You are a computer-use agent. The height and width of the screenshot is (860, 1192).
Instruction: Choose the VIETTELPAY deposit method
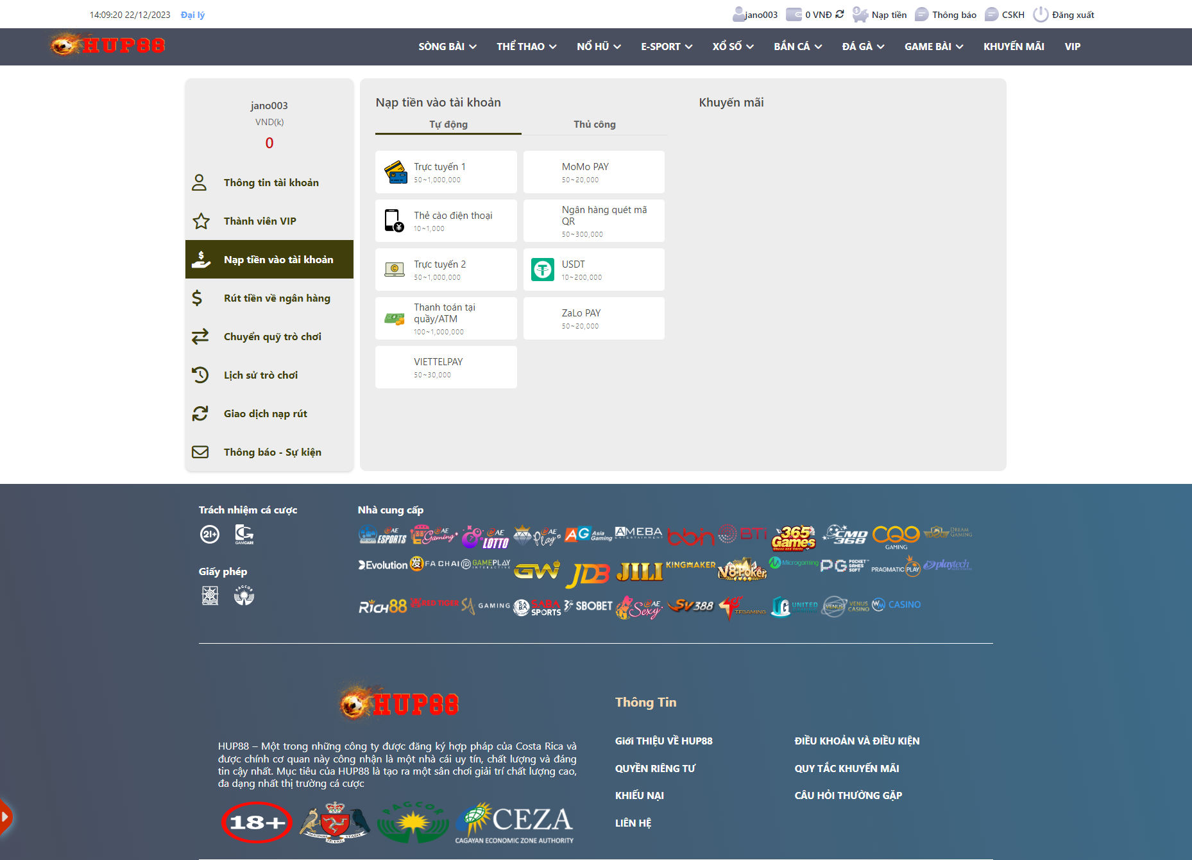pyautogui.click(x=446, y=367)
